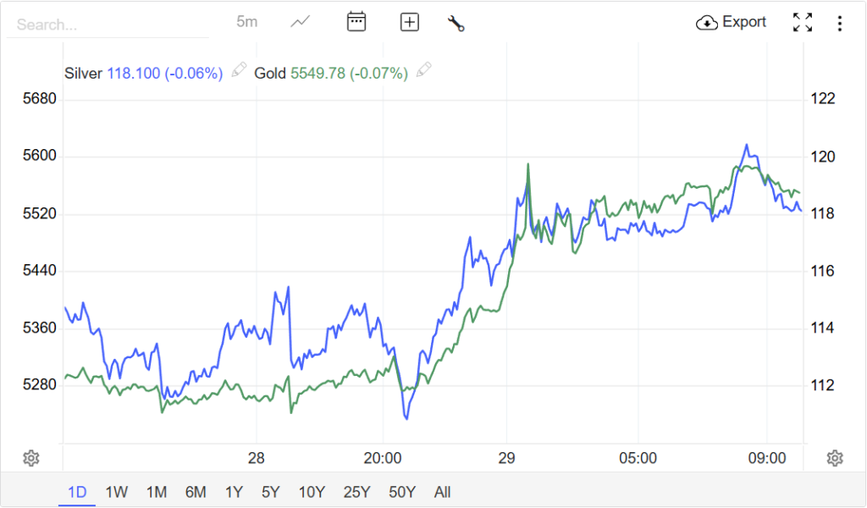
Task: Open the calendar date range picker
Action: click(x=356, y=23)
